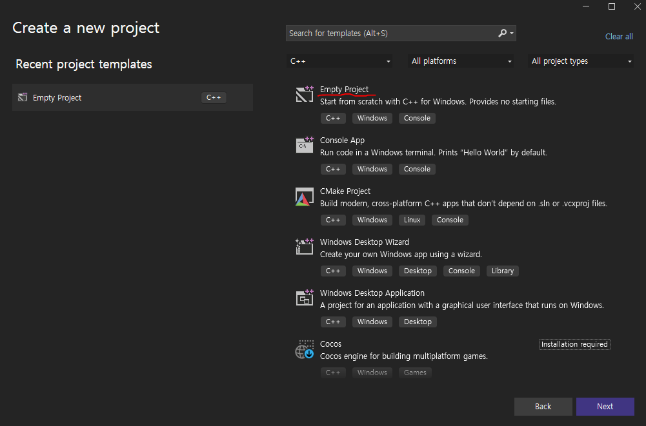Image resolution: width=646 pixels, height=426 pixels.
Task: Click C++ tag on recent Empty Project
Action: (x=214, y=97)
